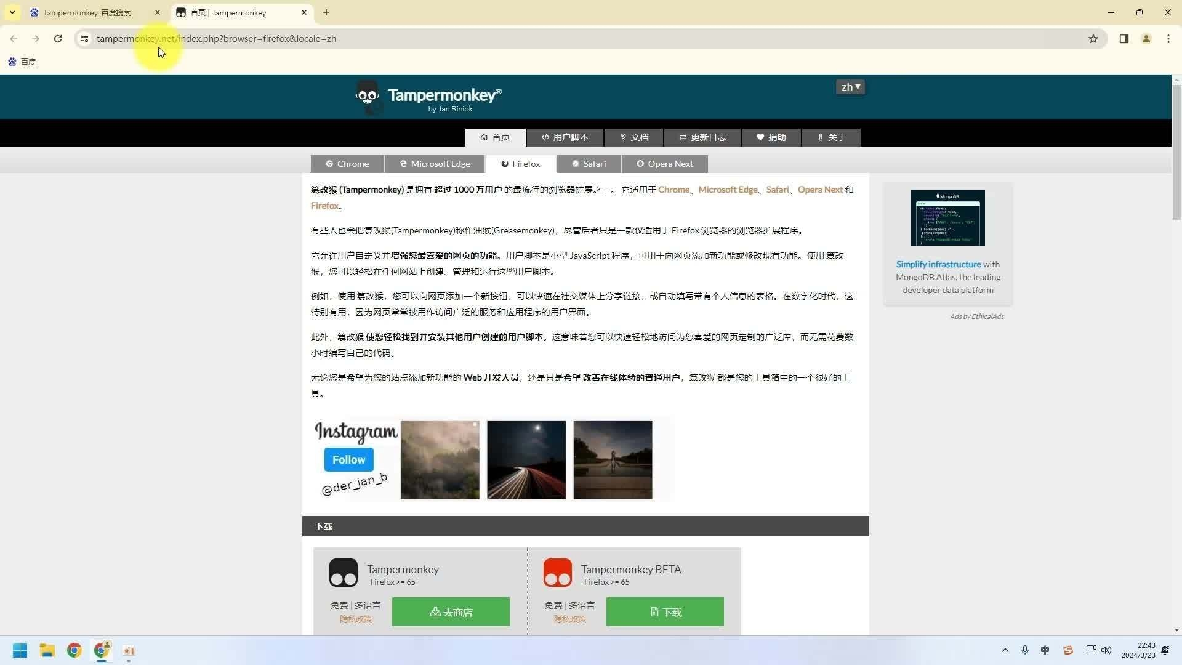1182x665 pixels.
Task: Click the green 去商店 button
Action: click(x=451, y=611)
